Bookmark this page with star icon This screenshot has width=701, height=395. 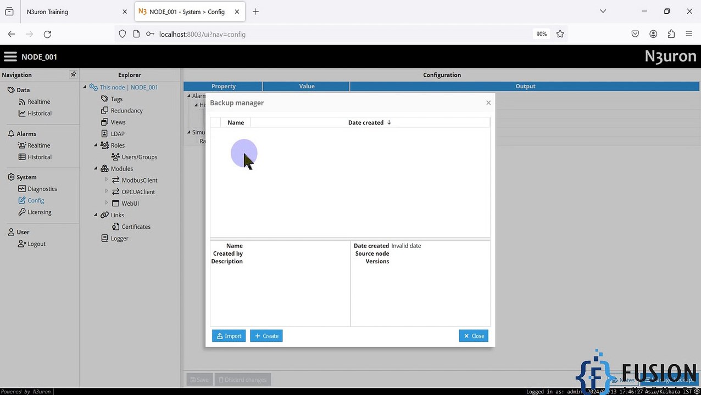[x=560, y=34]
